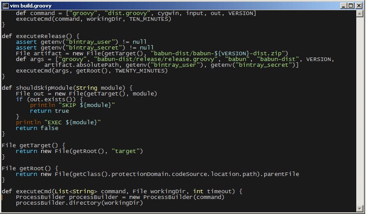The image size is (366, 214).
Task: Click the vertical scrollbar track
Action: point(361,111)
